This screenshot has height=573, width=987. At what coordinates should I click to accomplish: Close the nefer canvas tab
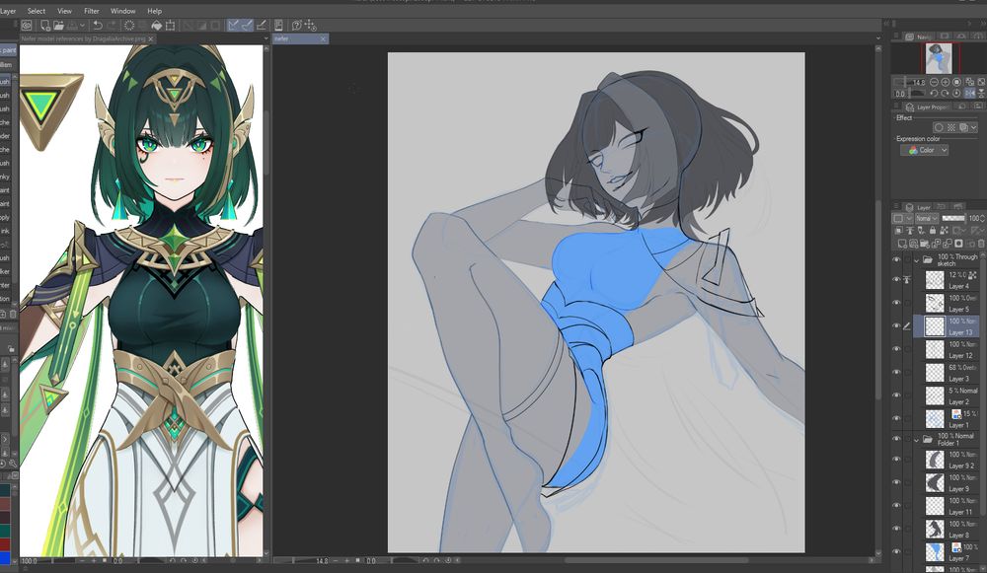[323, 39]
